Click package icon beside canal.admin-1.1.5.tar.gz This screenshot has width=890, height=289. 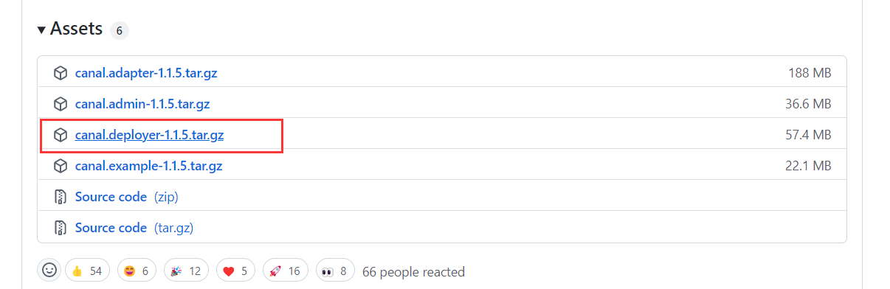coord(61,104)
